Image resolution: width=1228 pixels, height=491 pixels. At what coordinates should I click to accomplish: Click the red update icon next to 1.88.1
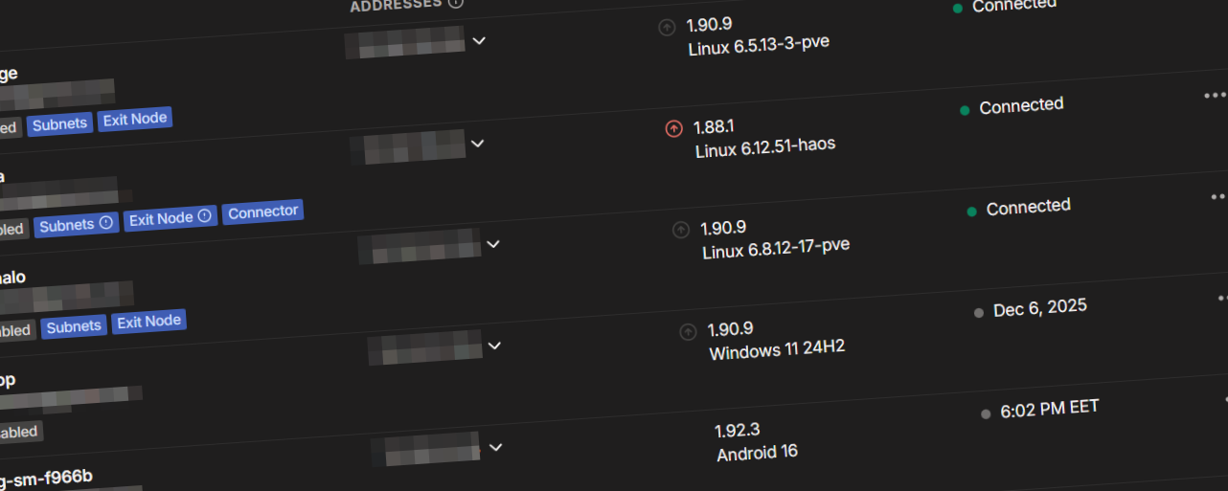tap(673, 128)
